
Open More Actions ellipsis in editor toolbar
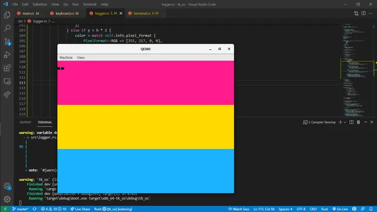(371, 14)
